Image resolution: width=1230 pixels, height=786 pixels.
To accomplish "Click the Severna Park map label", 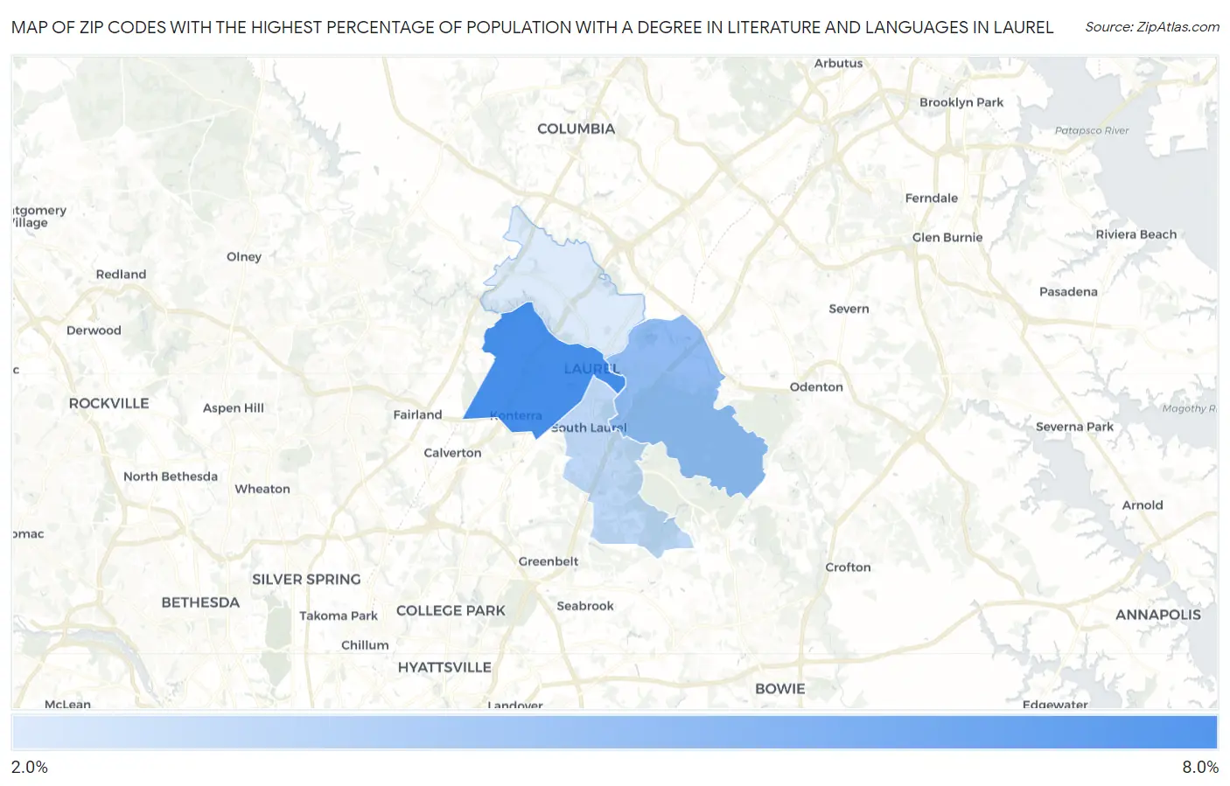I will pyautogui.click(x=1074, y=427).
